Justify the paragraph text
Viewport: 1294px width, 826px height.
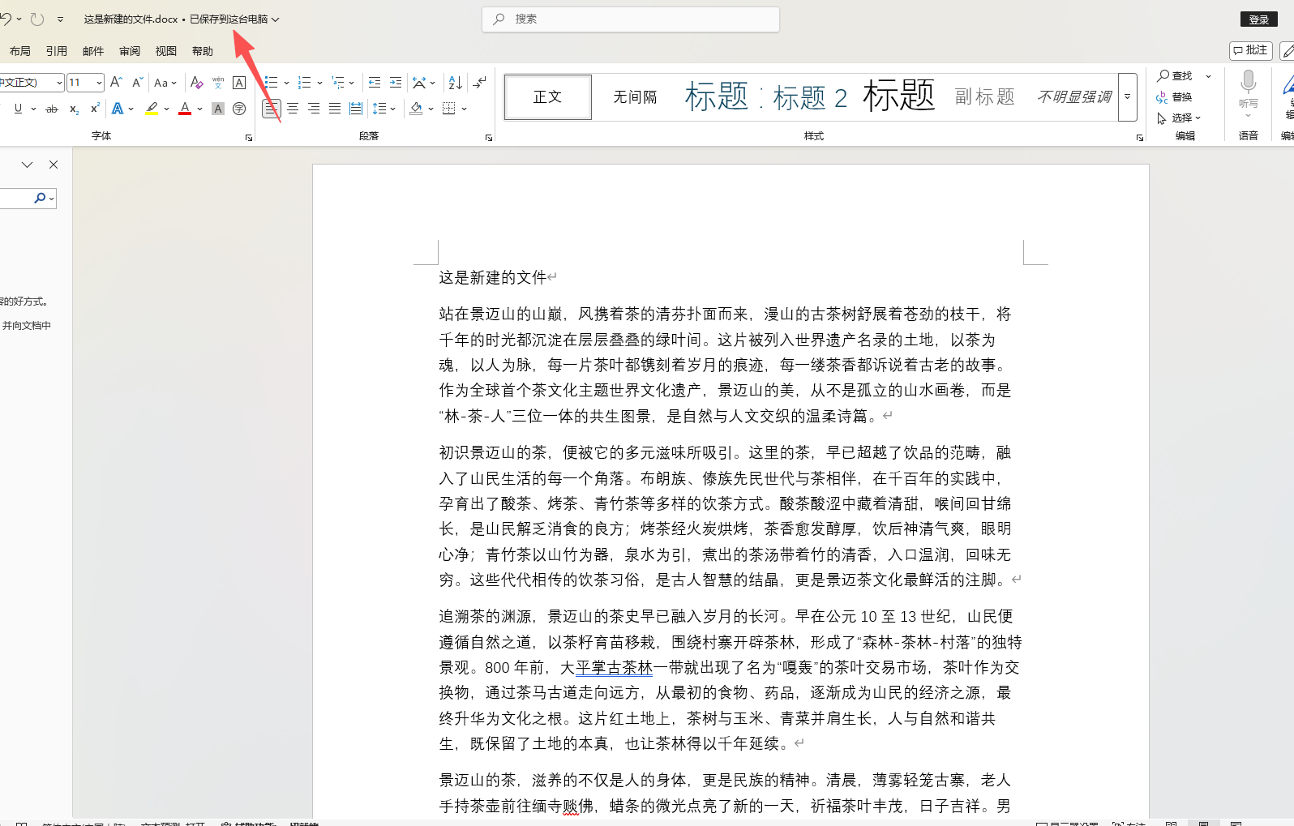coord(335,109)
